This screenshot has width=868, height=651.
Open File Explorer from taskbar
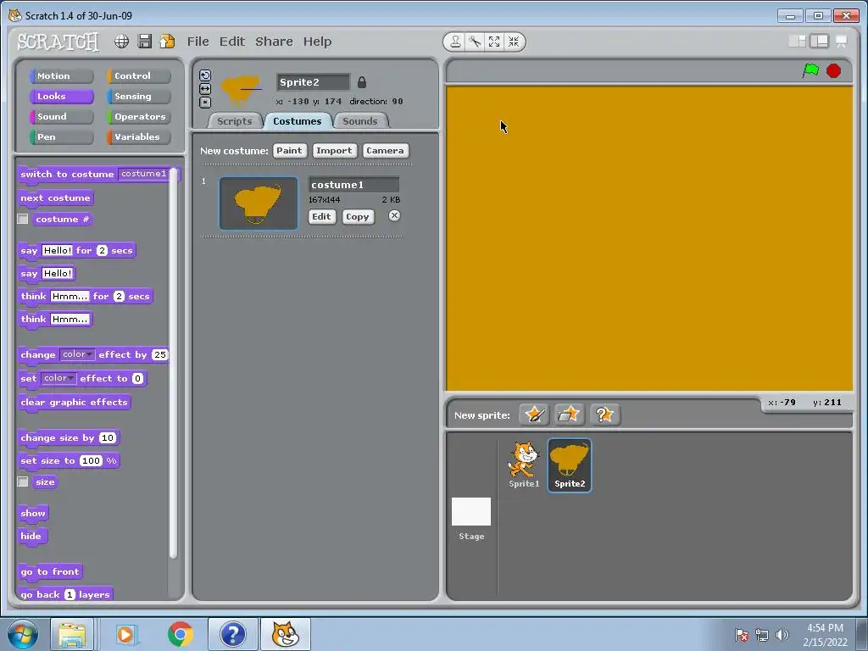click(x=72, y=634)
